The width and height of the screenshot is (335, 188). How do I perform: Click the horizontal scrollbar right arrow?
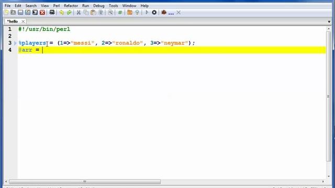(x=323, y=182)
